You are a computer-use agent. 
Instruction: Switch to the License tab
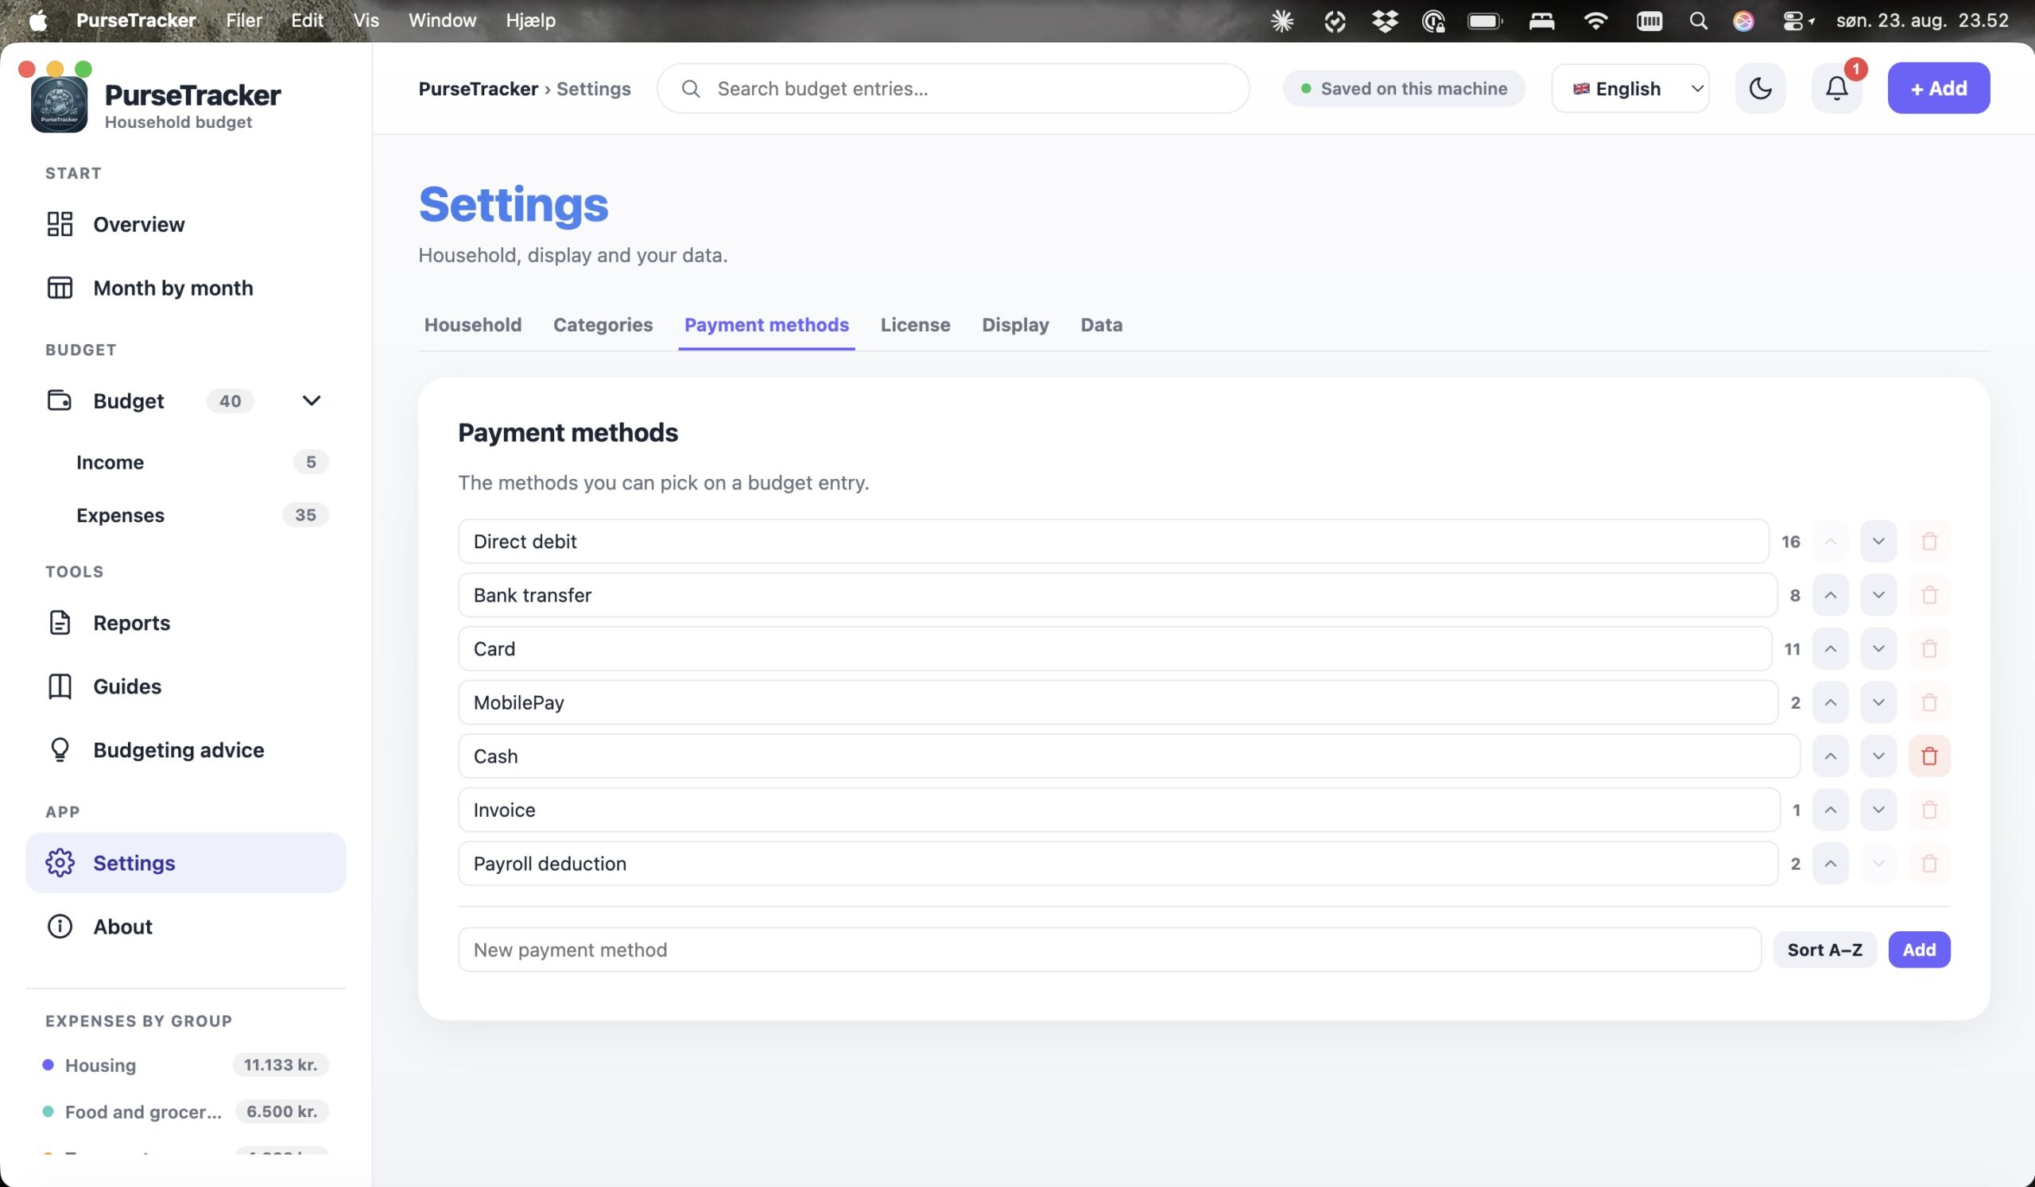point(915,324)
